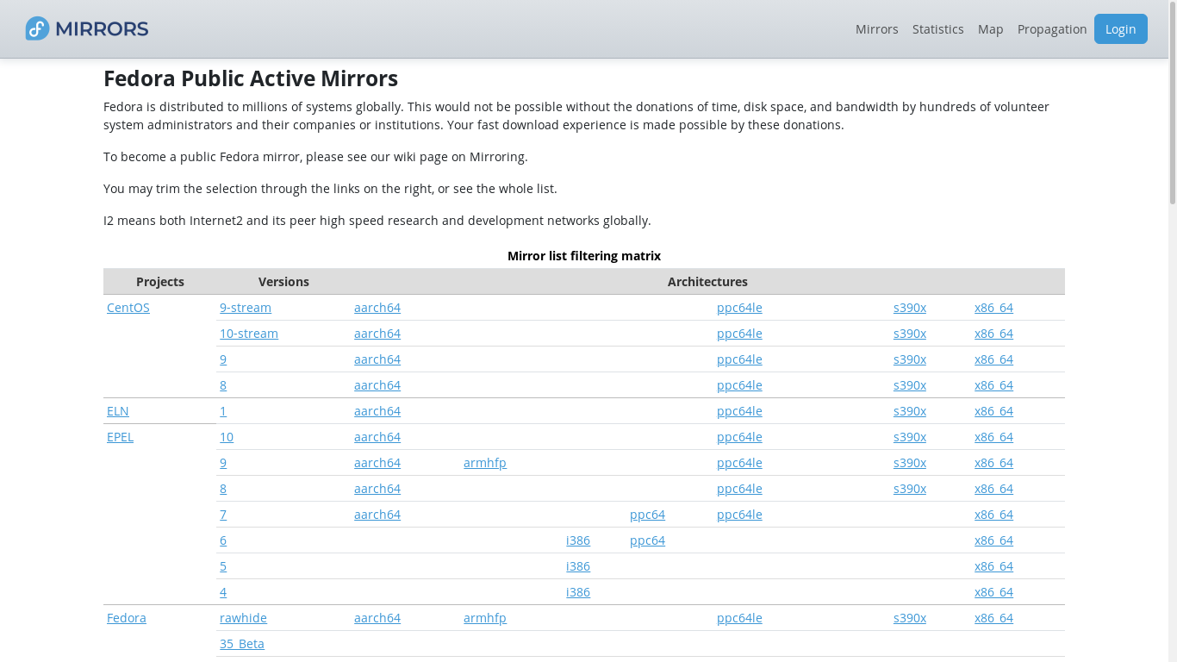
Task: Click the Login button
Action: click(x=1120, y=29)
